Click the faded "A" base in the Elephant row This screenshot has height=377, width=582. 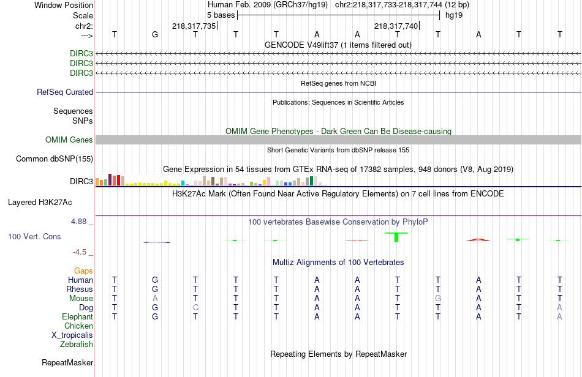point(559,316)
